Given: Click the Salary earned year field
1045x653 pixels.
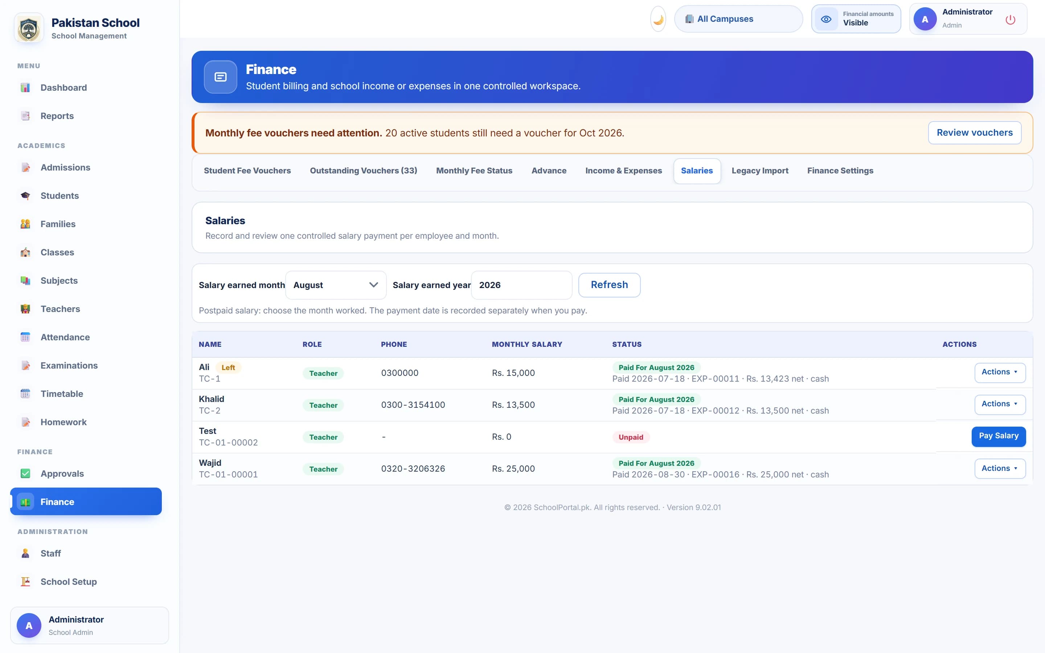Looking at the screenshot, I should click(x=521, y=285).
